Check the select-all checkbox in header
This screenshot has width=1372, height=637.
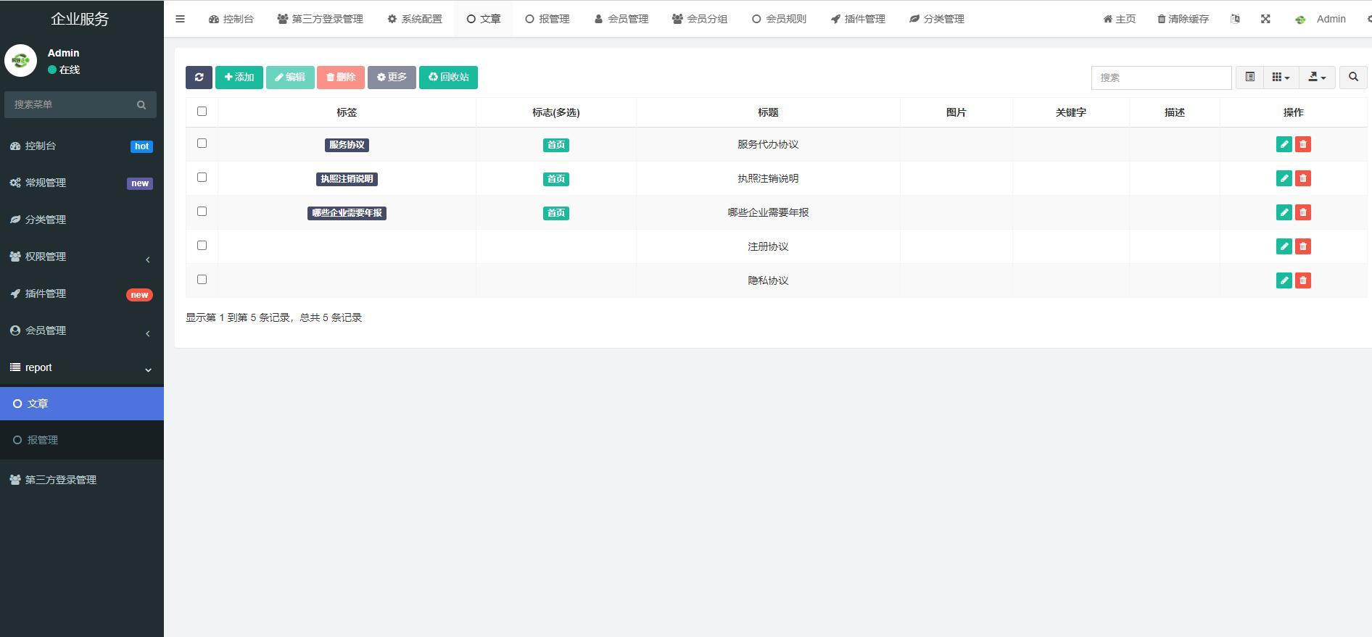point(202,112)
